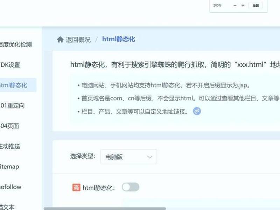Click html静态化 breadcrumb title
This screenshot has height=210, width=280.
tap(119, 39)
